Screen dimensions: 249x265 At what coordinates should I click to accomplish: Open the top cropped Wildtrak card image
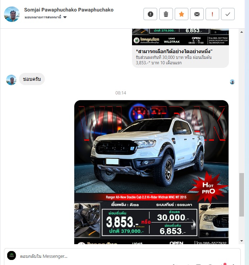180,37
